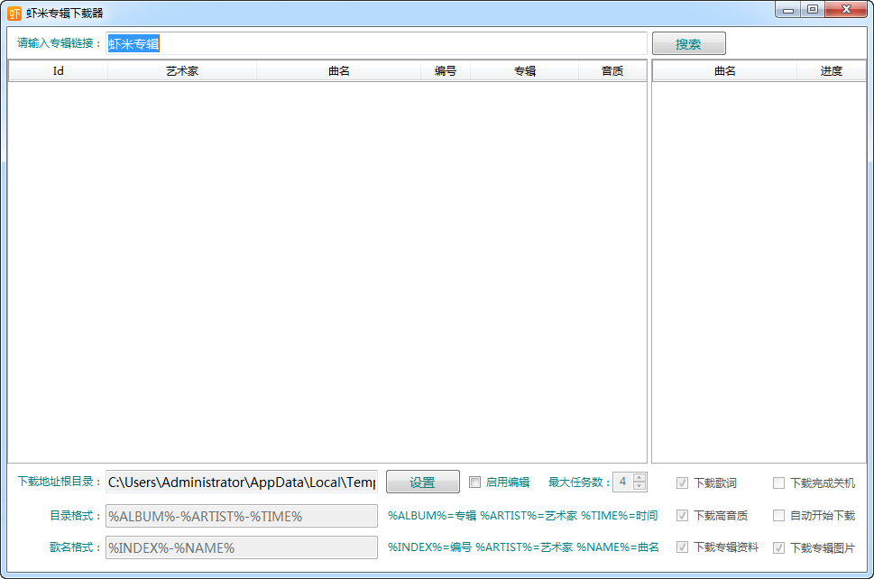Maximize the window
The width and height of the screenshot is (874, 579).
coord(813,9)
